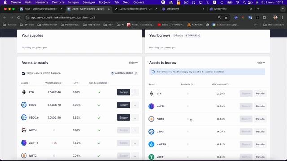Open the DEFI bookmarks folder

[x=109, y=25]
